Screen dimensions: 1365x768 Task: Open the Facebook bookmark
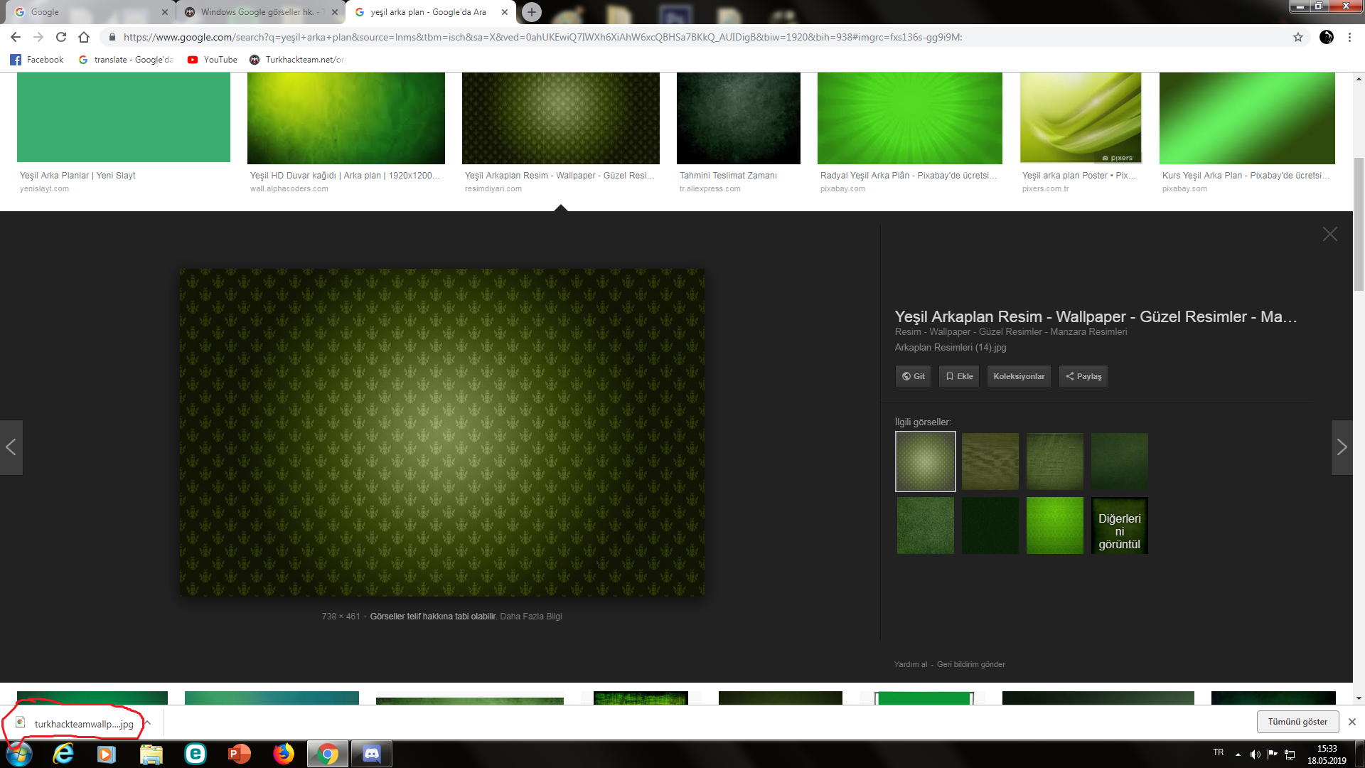point(37,60)
